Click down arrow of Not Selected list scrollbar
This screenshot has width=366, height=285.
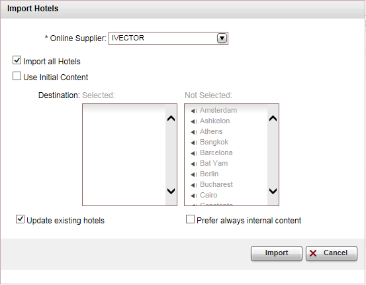click(273, 191)
